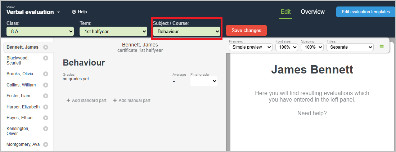Click status circle next to Hayes, Ethan
The image size is (396, 152).
46,118
